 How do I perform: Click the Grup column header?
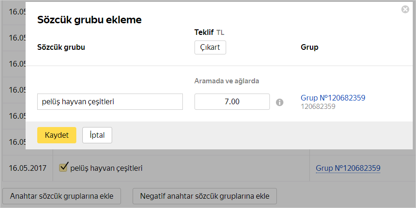[309, 47]
